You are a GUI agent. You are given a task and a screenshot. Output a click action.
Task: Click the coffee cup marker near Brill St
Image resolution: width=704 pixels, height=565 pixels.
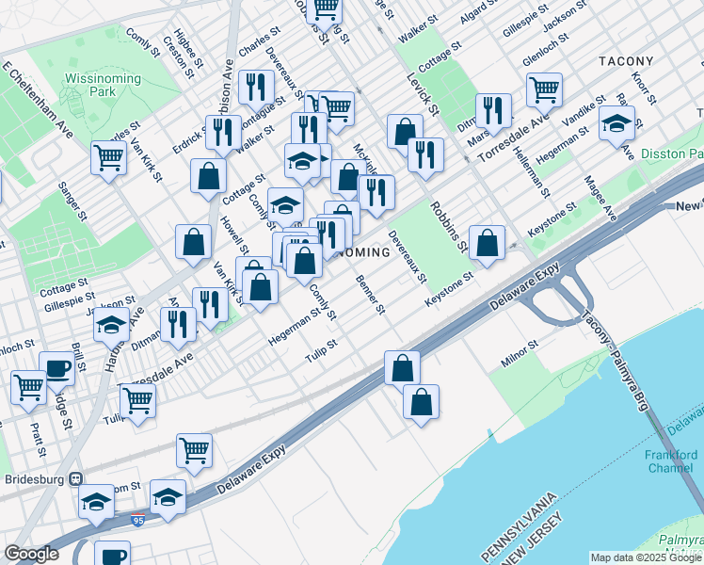coord(57,372)
